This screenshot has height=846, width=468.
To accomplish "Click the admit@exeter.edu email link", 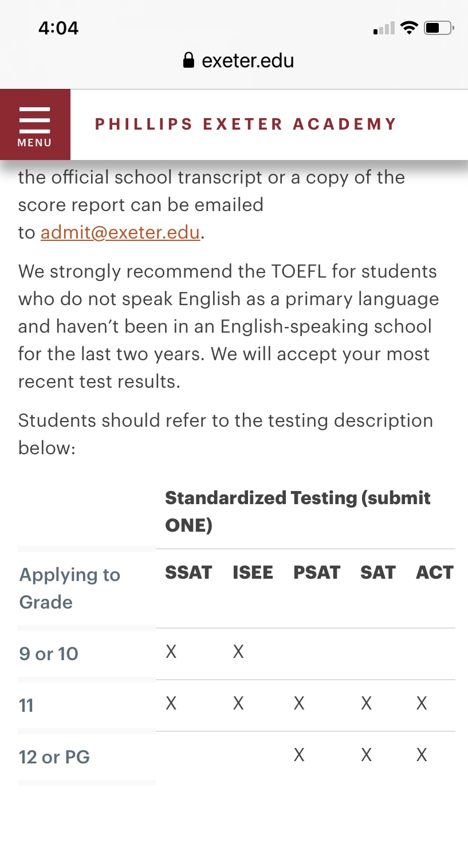I will [x=120, y=232].
